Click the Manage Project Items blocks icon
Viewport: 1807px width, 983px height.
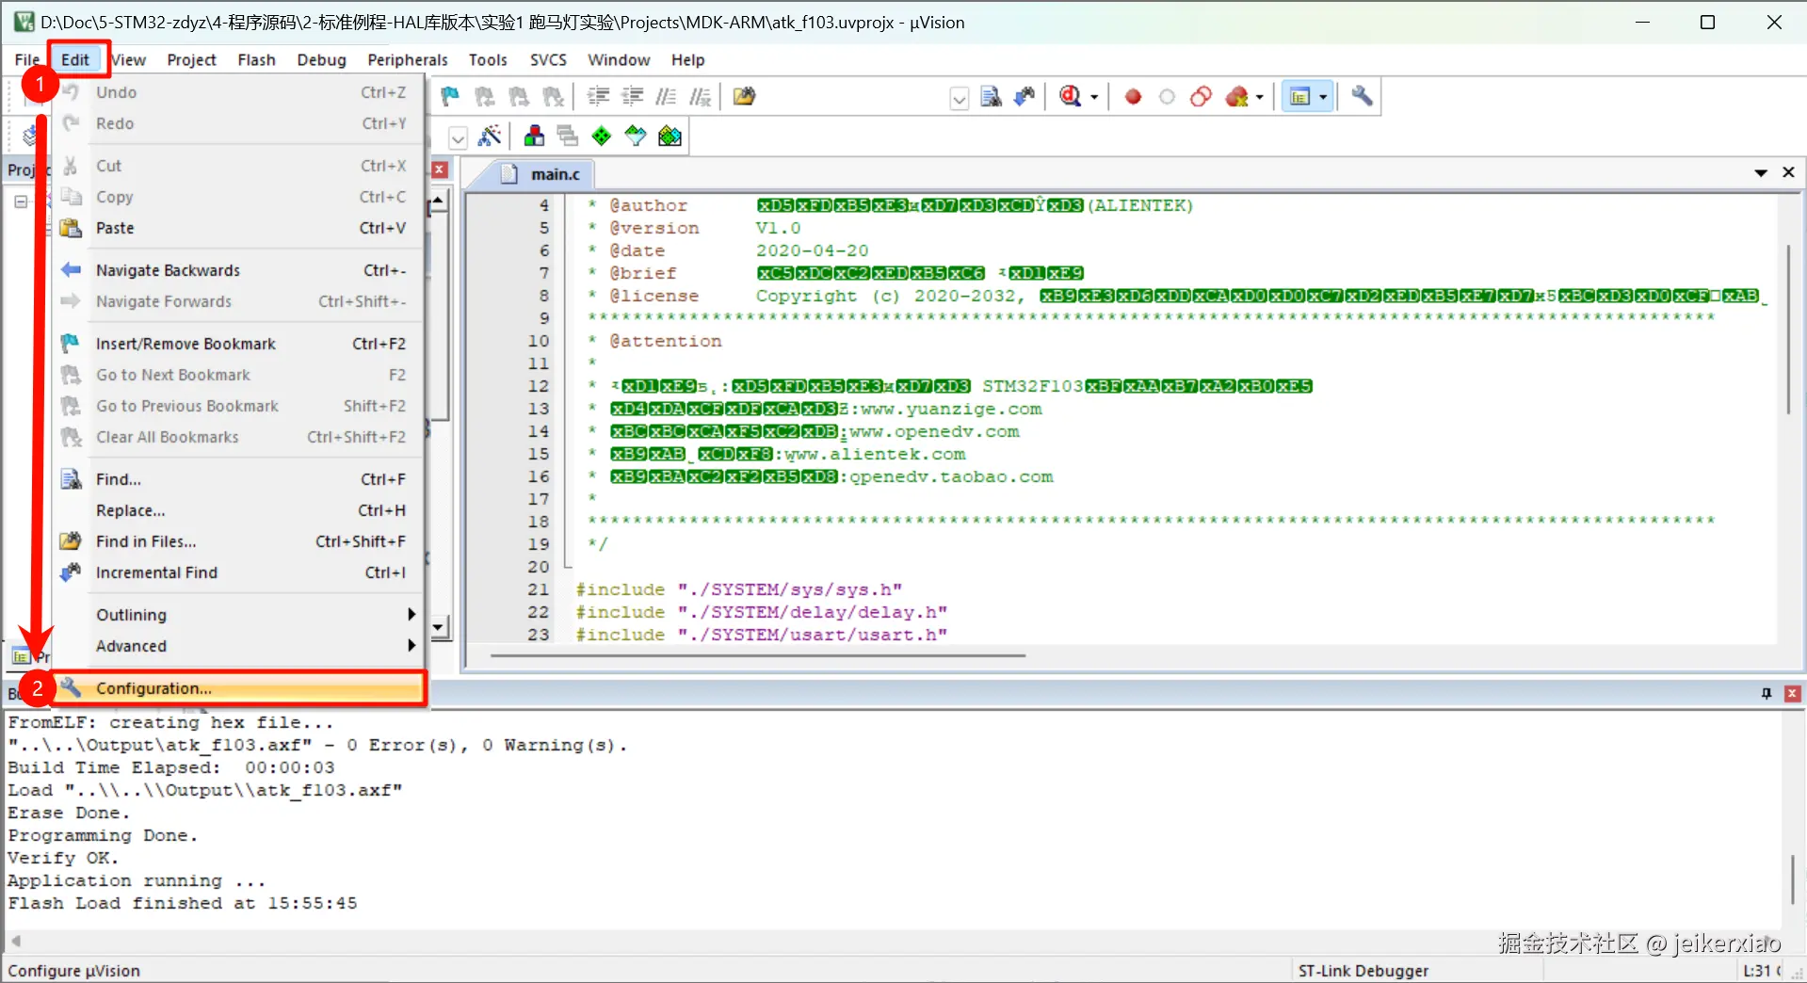coord(534,137)
